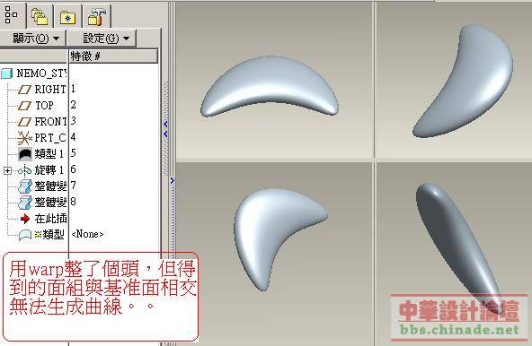The width and height of the screenshot is (532, 346).
Task: Select the 類型 1 style feature icon
Action: pyautogui.click(x=25, y=154)
